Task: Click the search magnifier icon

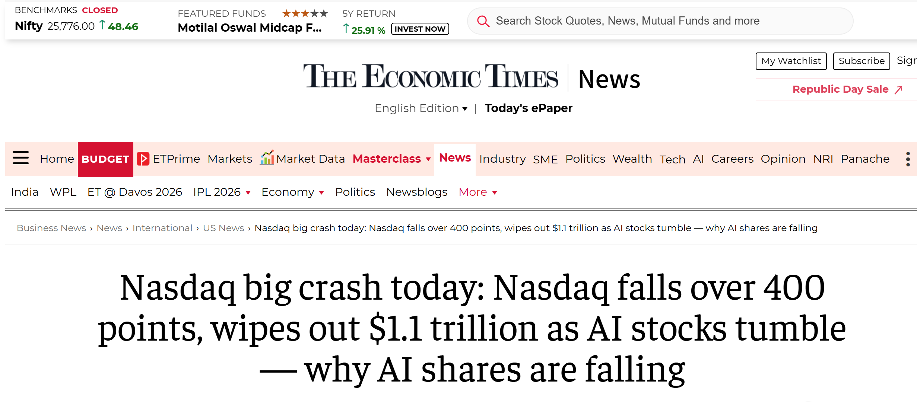Action: point(483,21)
